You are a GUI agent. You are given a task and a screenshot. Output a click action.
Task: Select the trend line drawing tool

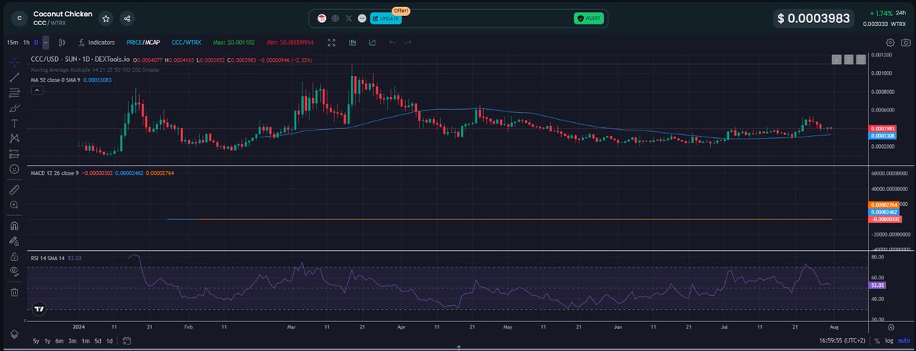[15, 76]
